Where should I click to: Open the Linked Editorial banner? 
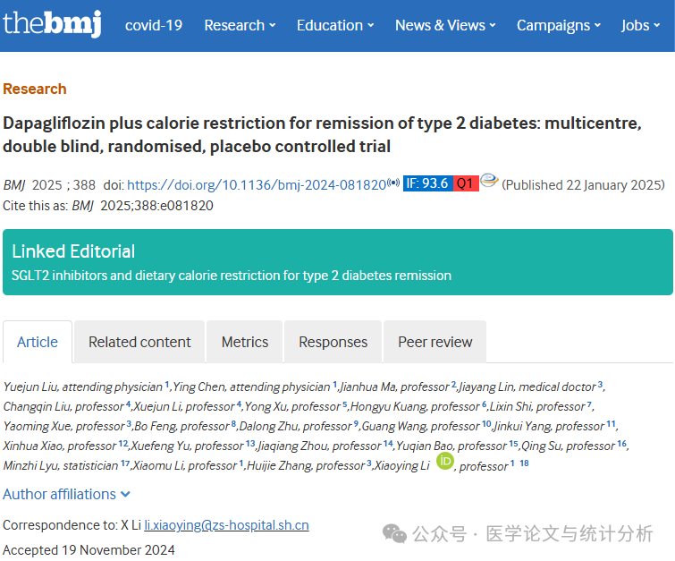337,262
